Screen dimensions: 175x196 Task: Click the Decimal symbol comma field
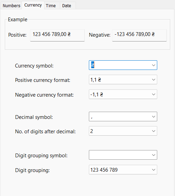(120, 117)
